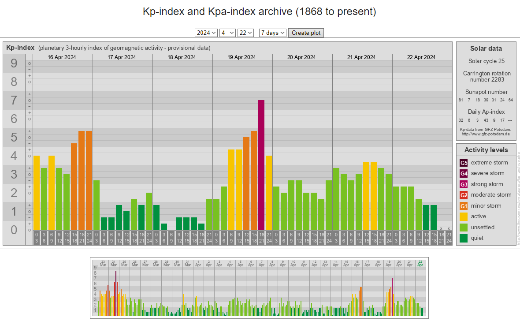The width and height of the screenshot is (520, 321).
Task: Click the 16 Apr 2024 date header
Action: (62, 57)
